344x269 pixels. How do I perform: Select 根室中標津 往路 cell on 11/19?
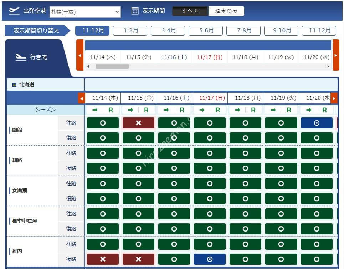tap(281, 214)
